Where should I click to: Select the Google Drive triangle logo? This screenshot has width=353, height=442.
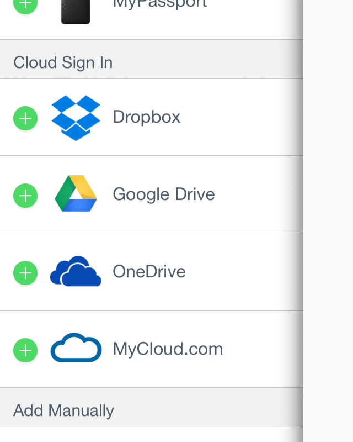point(76,193)
